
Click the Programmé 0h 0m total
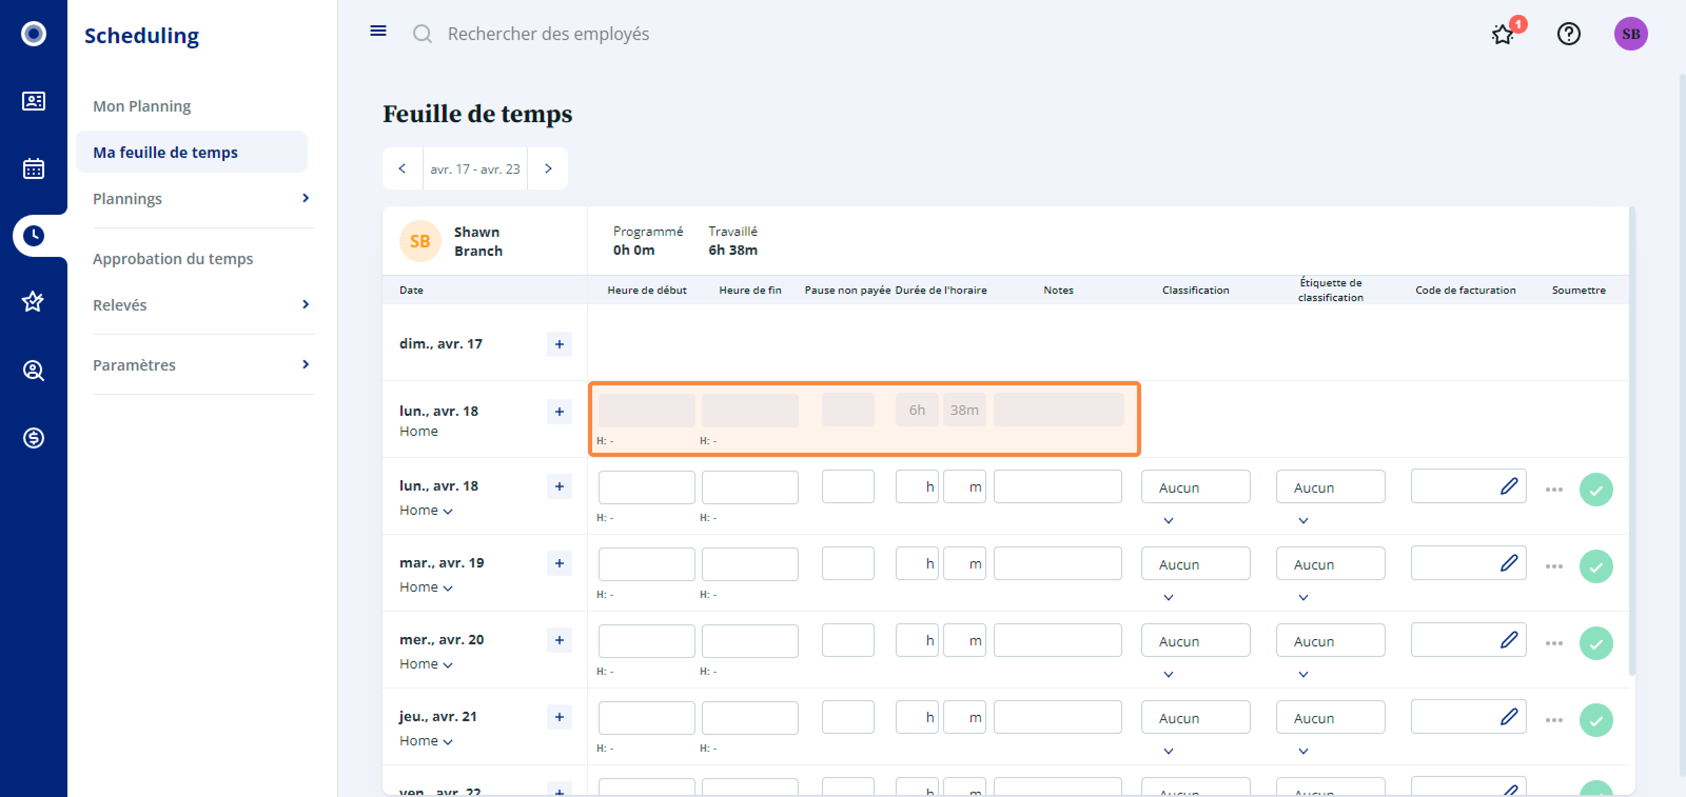648,241
